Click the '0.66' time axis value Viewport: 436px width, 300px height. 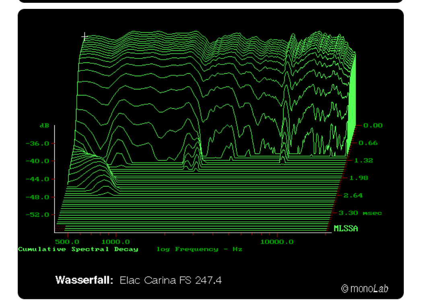click(368, 143)
